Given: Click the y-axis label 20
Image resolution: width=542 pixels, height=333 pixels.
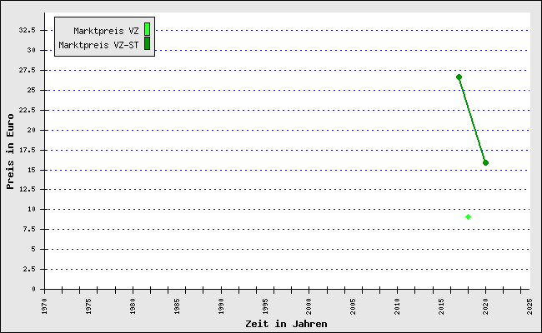Looking at the screenshot, I should click(32, 131).
